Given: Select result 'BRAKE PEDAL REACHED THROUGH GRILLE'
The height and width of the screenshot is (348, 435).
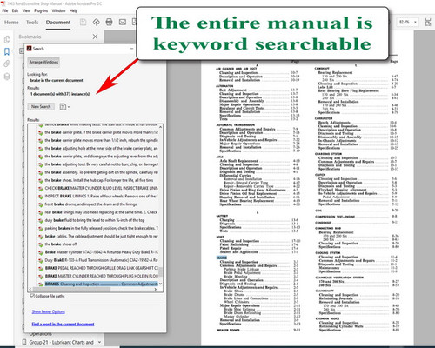Looking at the screenshot, I should coord(101,268).
